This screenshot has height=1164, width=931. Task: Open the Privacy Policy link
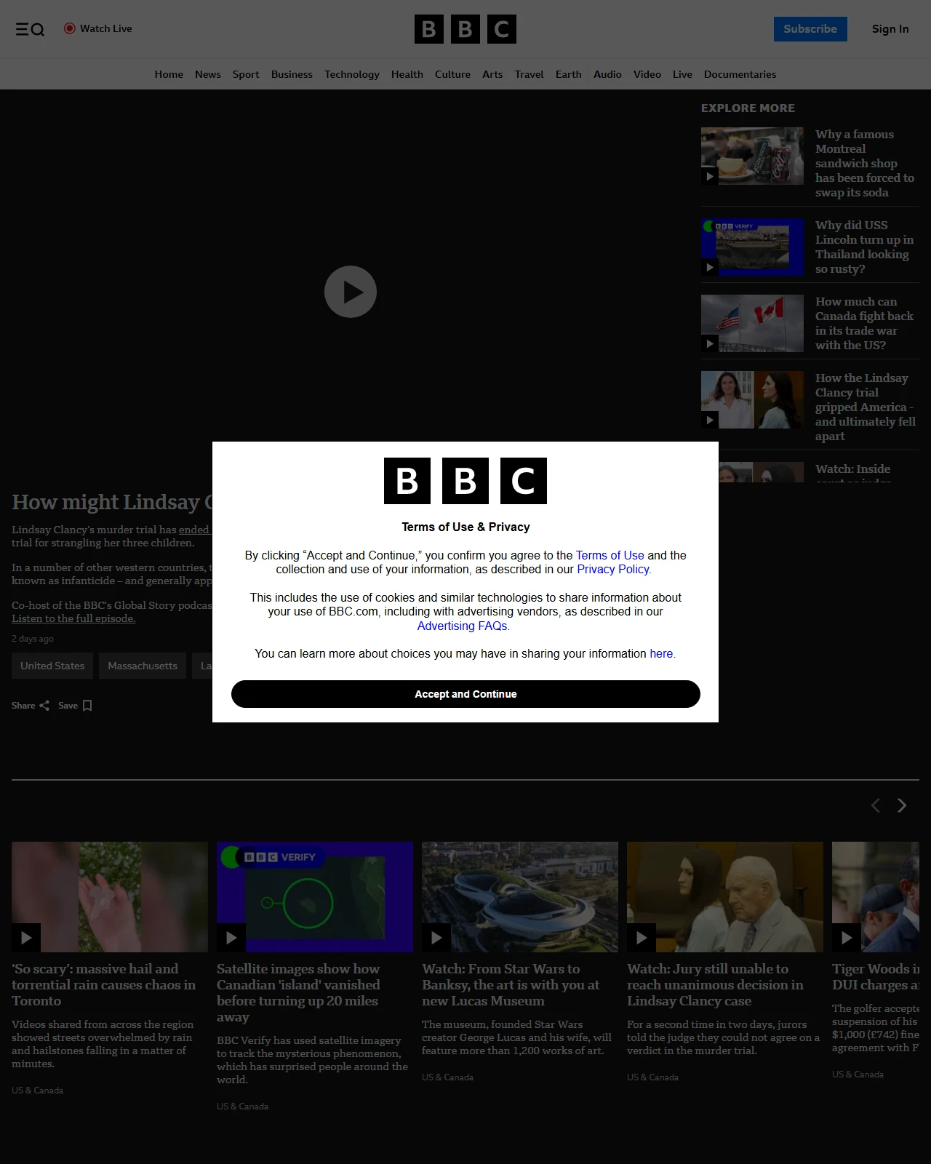click(614, 569)
